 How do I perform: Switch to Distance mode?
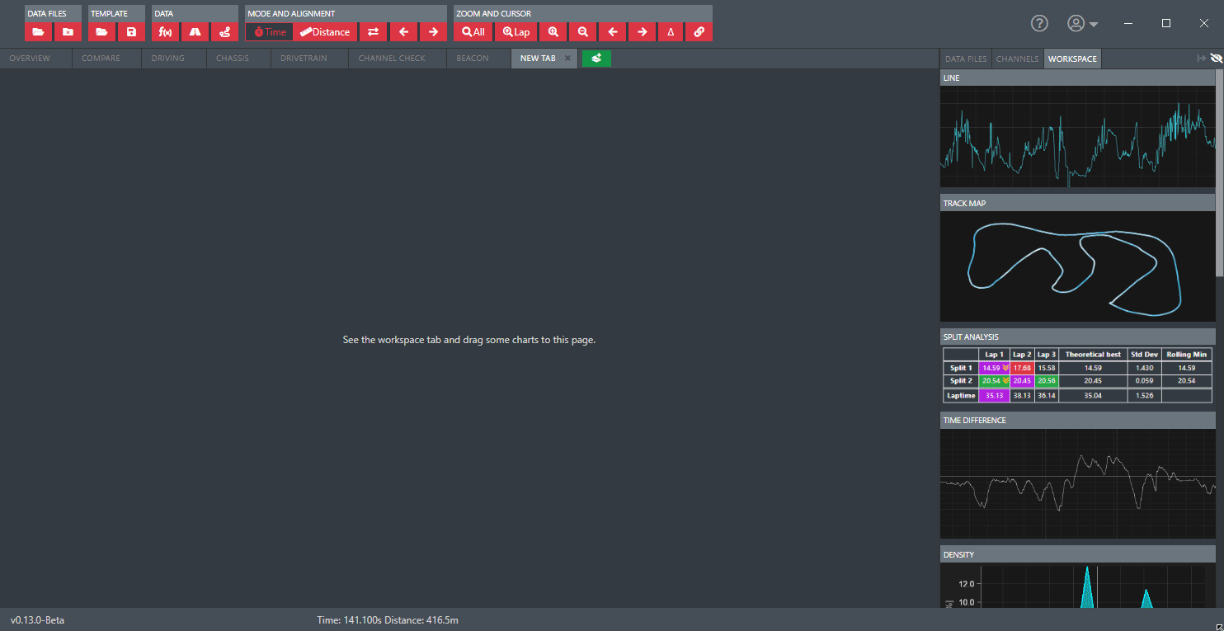point(325,32)
